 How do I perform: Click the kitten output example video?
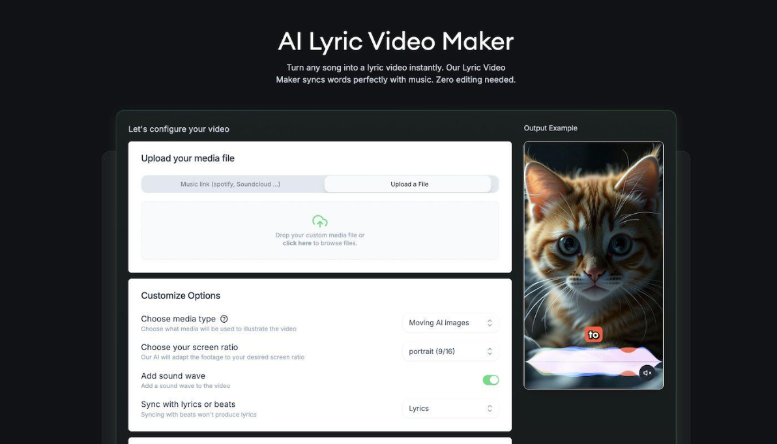pos(593,248)
